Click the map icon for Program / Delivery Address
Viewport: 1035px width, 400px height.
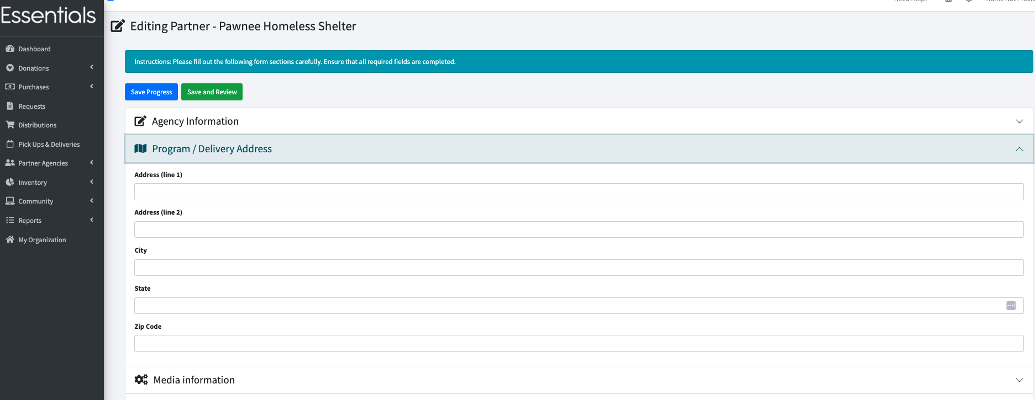(x=141, y=148)
